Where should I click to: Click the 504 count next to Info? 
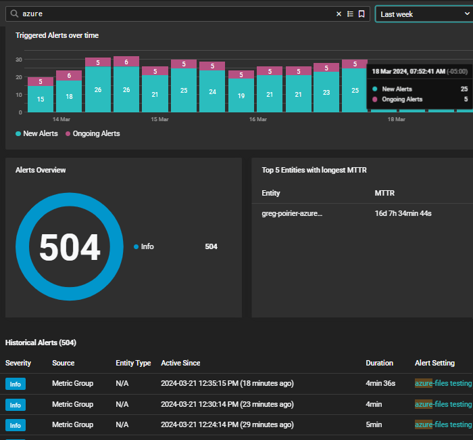211,246
